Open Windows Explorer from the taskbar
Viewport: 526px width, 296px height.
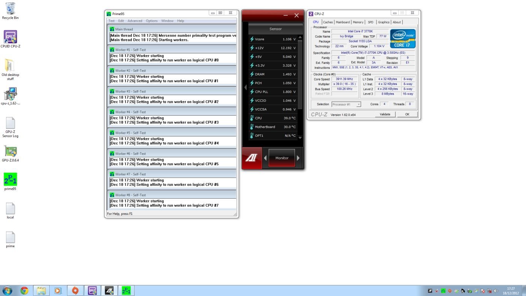click(41, 290)
